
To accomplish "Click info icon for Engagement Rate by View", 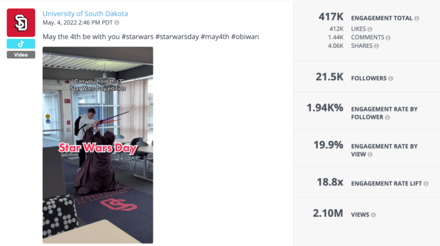I will tap(370, 154).
